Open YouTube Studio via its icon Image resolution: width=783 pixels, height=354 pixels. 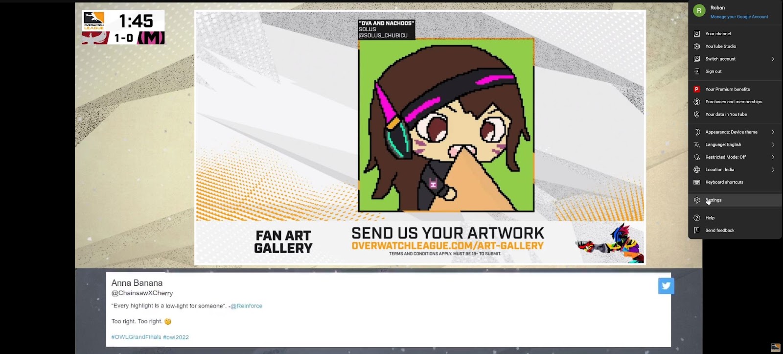coord(697,47)
